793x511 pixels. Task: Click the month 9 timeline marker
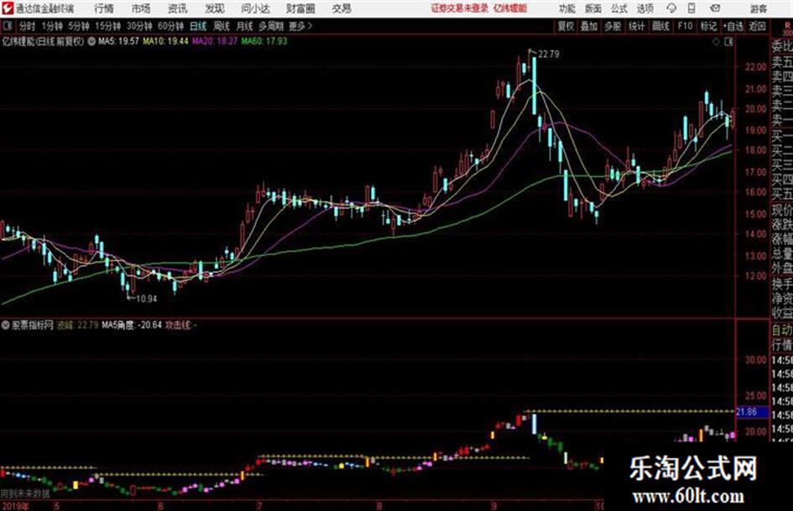click(x=494, y=505)
